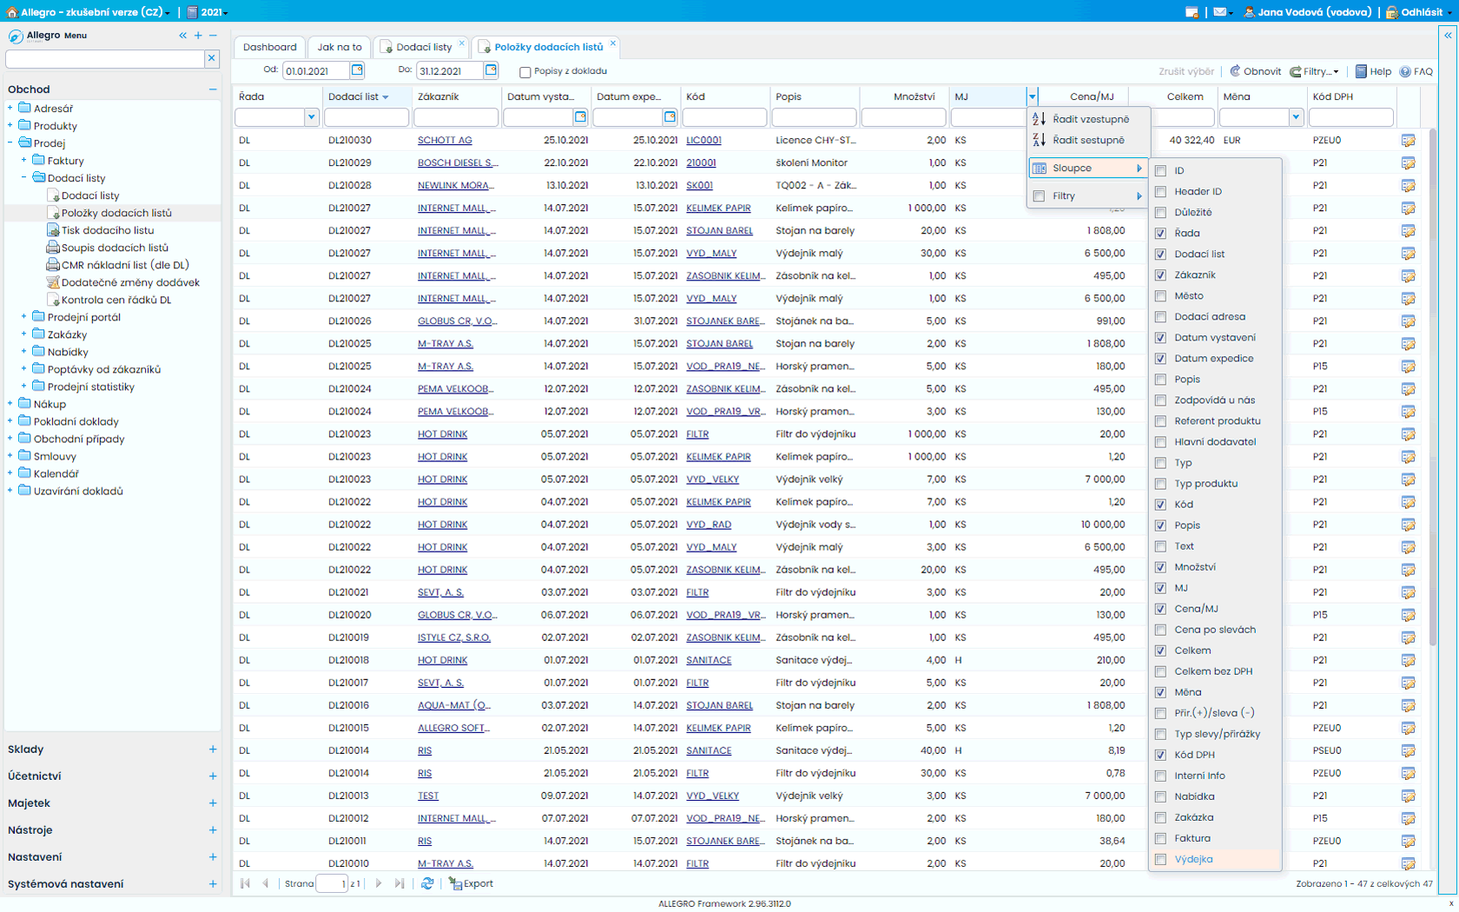Click the Strana page number field
The height and width of the screenshot is (912, 1459).
pyautogui.click(x=331, y=883)
